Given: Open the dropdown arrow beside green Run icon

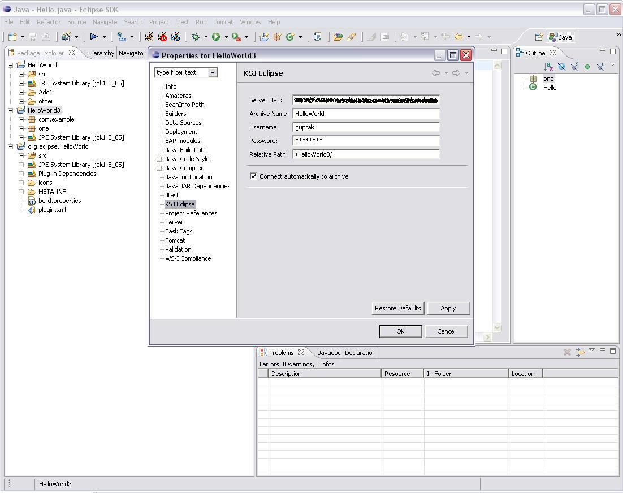Looking at the screenshot, I should click(226, 37).
